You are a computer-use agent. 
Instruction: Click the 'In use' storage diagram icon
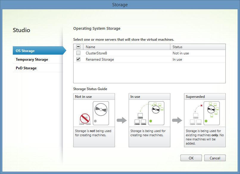tap(149, 113)
